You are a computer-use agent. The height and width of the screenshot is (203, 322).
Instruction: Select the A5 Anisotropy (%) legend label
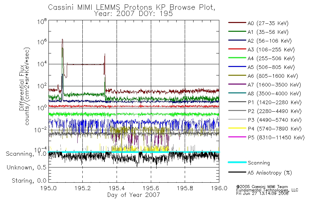click(x=270, y=173)
